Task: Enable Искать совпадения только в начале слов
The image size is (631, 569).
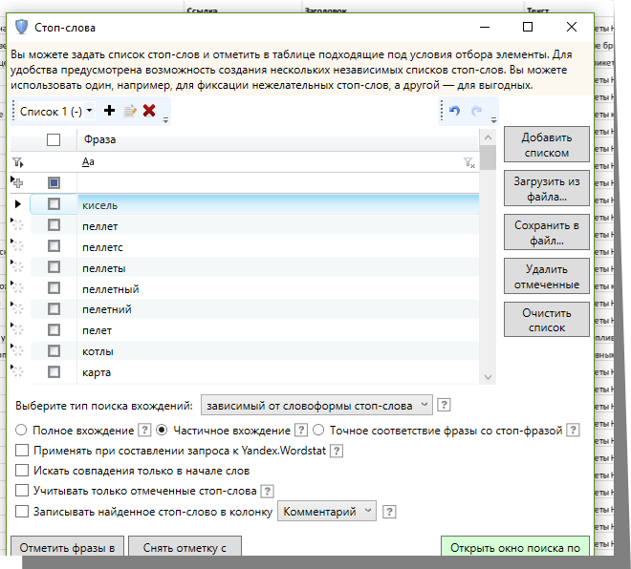Action: click(22, 470)
